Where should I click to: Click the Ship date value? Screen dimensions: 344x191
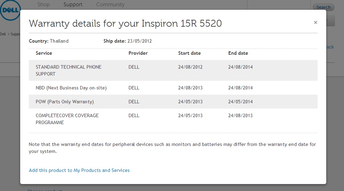point(139,41)
